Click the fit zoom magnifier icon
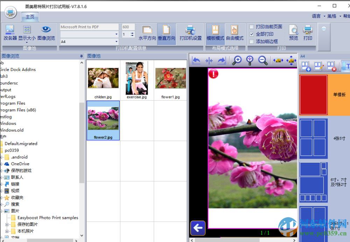Screen dimensions: 350x242 tap(250, 60)
